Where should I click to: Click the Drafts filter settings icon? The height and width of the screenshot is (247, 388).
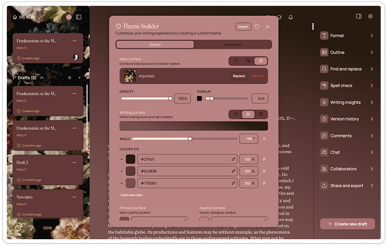tap(70, 78)
